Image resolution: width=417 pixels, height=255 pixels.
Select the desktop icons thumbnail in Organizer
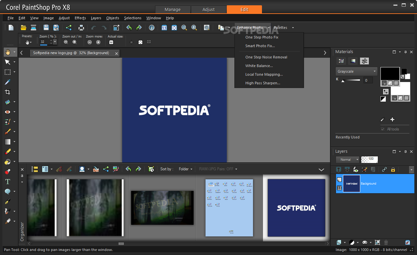229,208
